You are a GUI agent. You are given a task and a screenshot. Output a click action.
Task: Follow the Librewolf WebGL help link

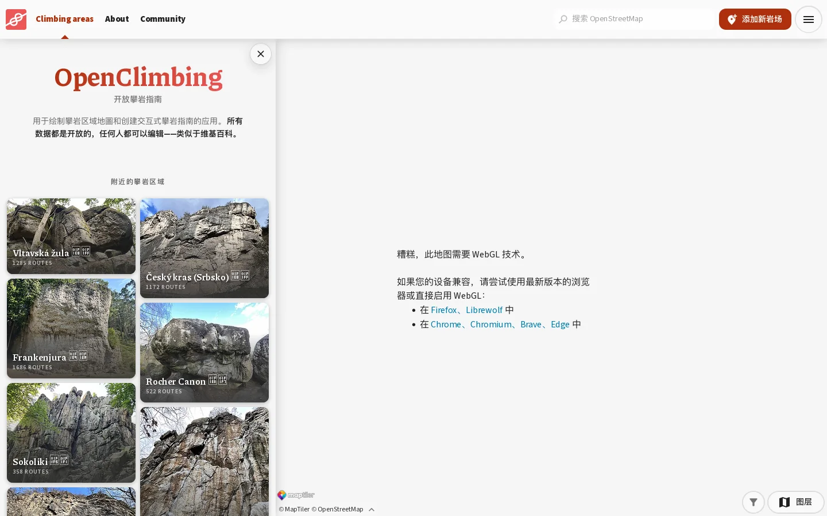tap(484, 310)
